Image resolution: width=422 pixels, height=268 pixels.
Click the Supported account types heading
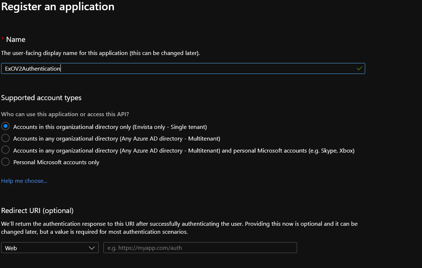[x=41, y=98]
